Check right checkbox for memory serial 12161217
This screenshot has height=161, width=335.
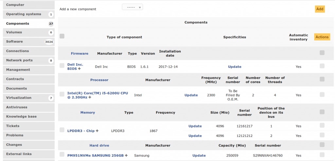pyautogui.click(x=322, y=125)
